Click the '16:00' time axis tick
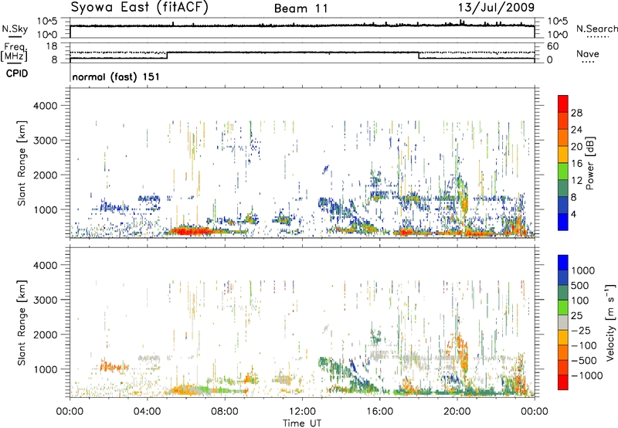This screenshot has width=618, height=428. coord(379,412)
